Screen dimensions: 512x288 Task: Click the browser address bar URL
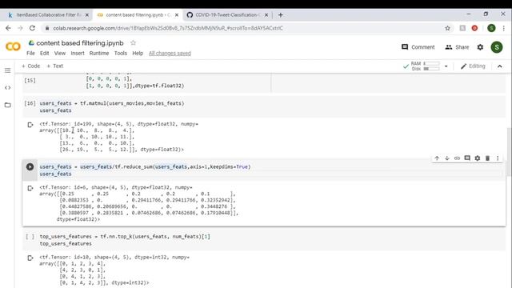click(168, 28)
